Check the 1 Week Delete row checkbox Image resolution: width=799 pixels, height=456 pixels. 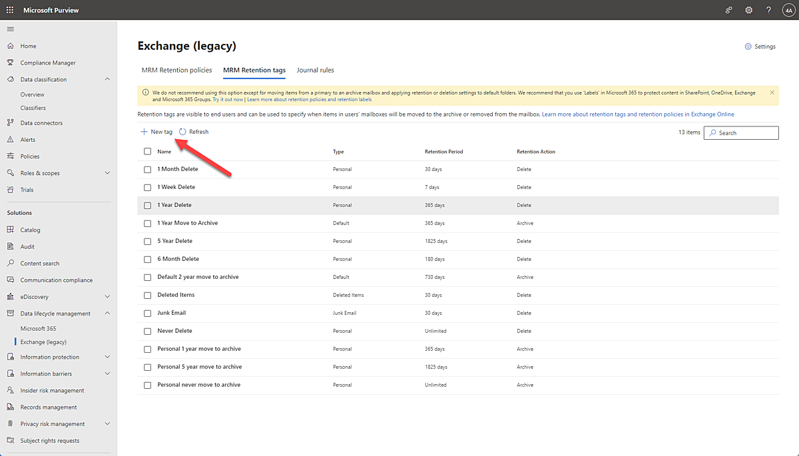coord(147,187)
